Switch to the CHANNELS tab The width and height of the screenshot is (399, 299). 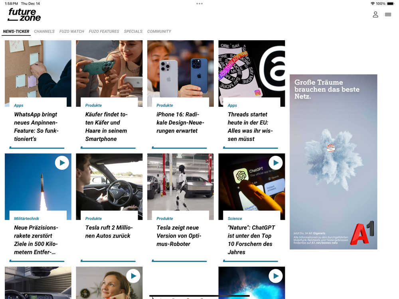(44, 31)
